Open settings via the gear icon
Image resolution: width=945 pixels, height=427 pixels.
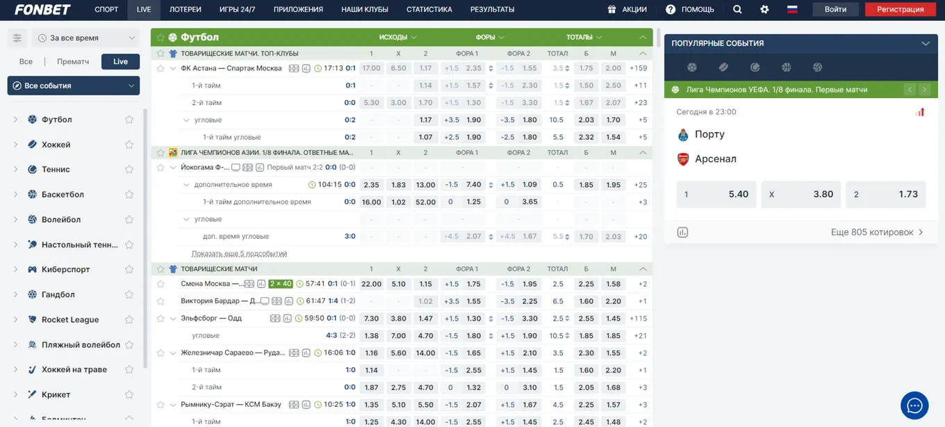[x=764, y=10]
